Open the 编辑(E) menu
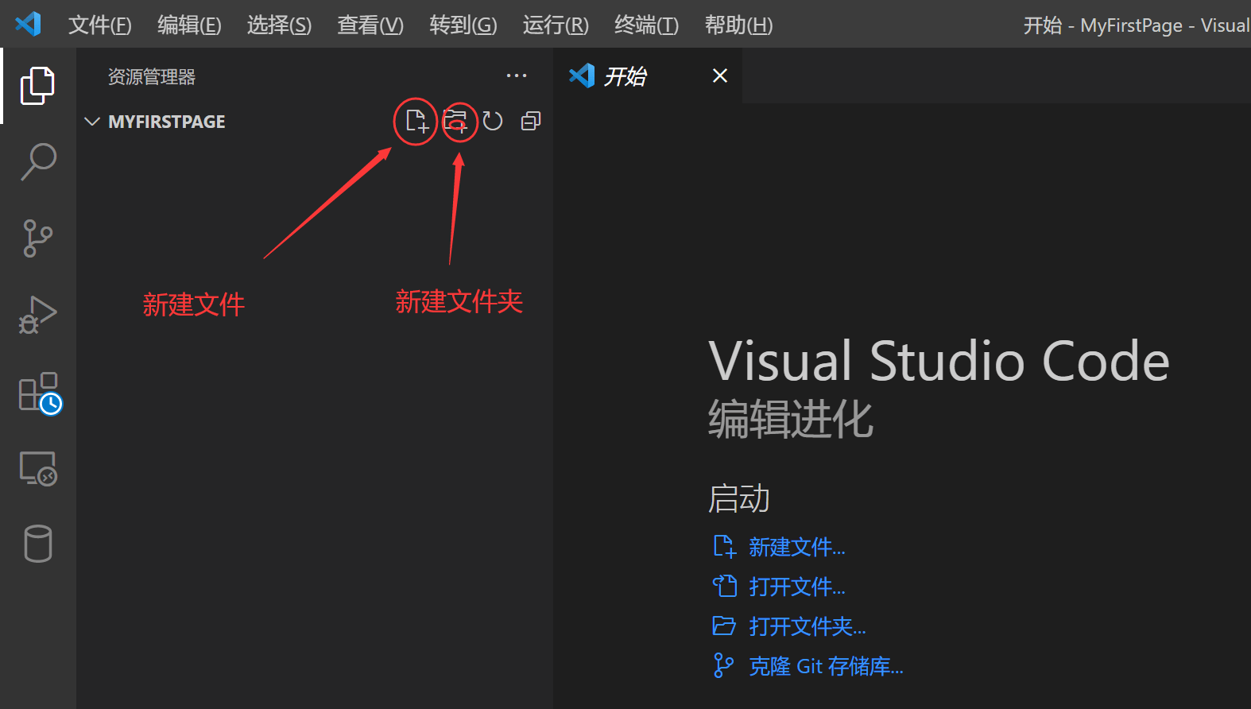Screen dimensions: 1251x709 (189, 25)
